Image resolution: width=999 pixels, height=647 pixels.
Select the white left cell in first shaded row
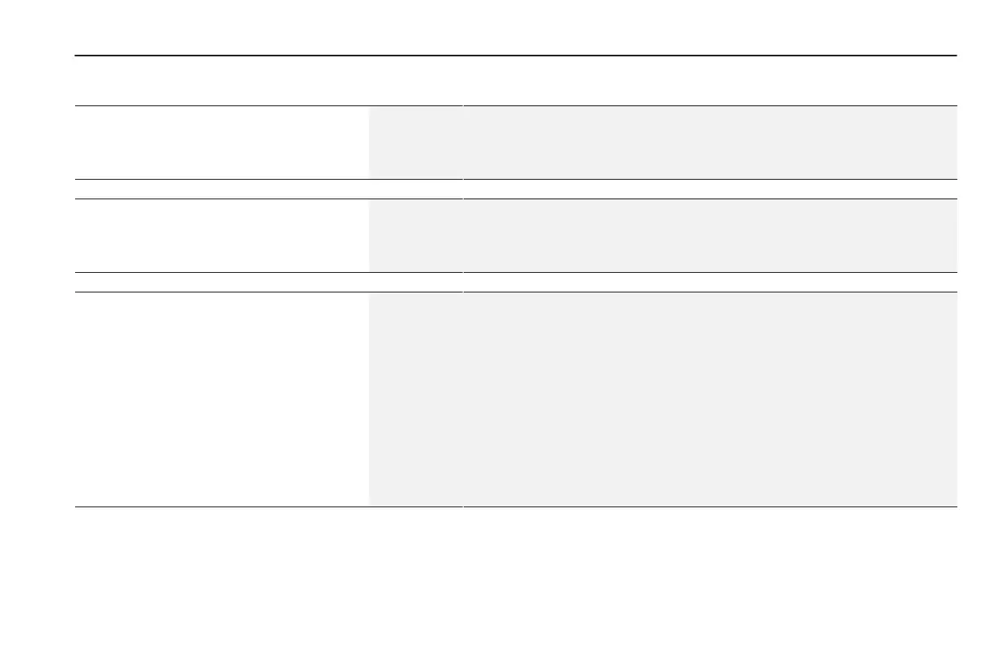pyautogui.click(x=221, y=142)
